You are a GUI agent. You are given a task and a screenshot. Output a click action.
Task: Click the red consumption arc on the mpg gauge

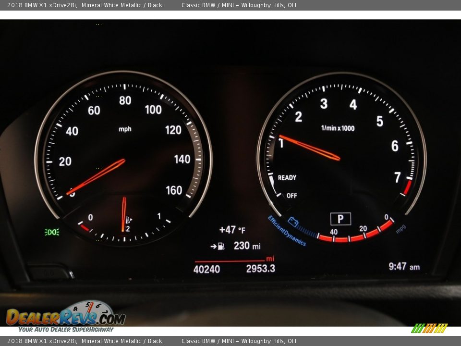coord(356,232)
